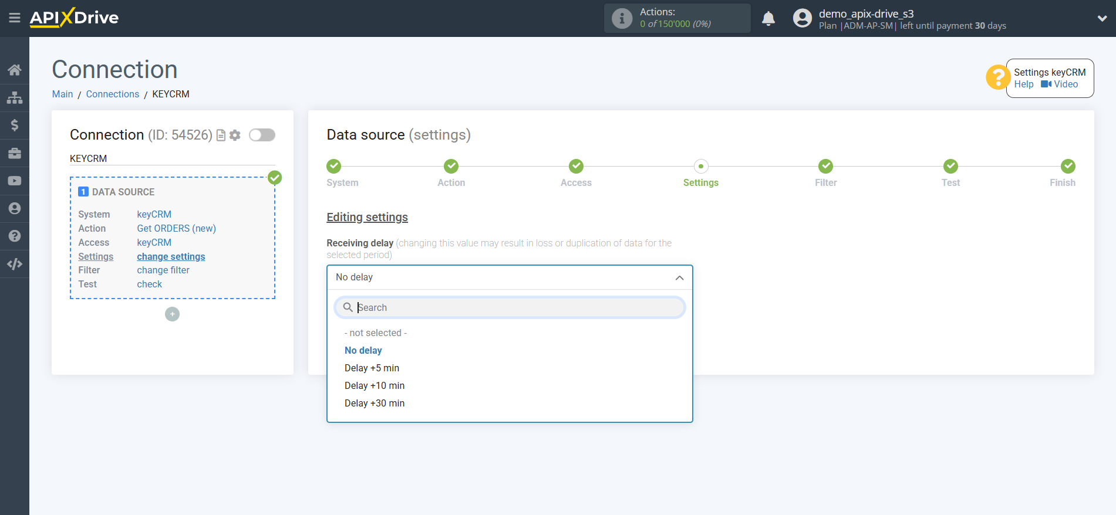Open the Home sidebar icon
Screen dimensions: 1116x515
tap(15, 70)
